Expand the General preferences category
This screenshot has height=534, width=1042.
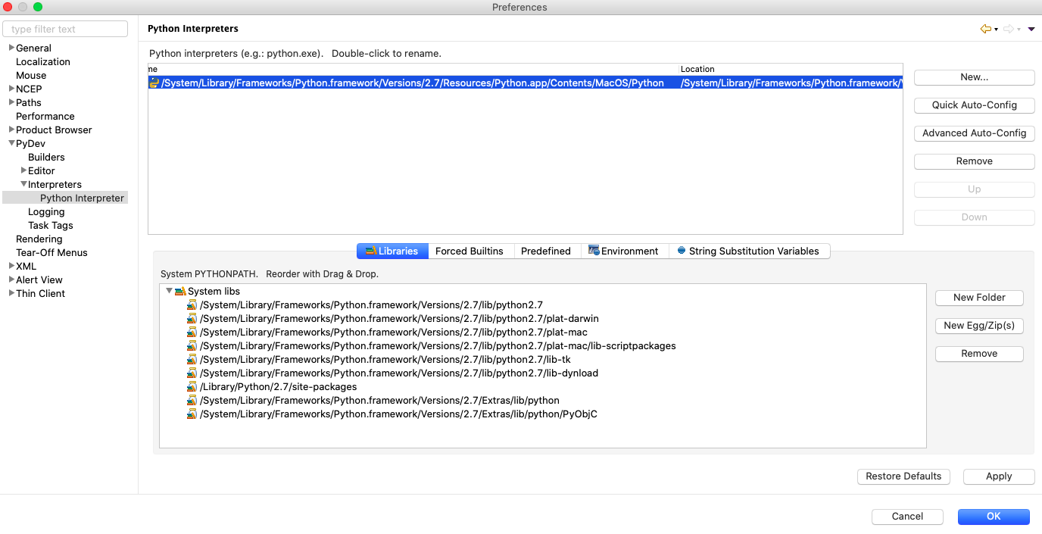[x=11, y=48]
